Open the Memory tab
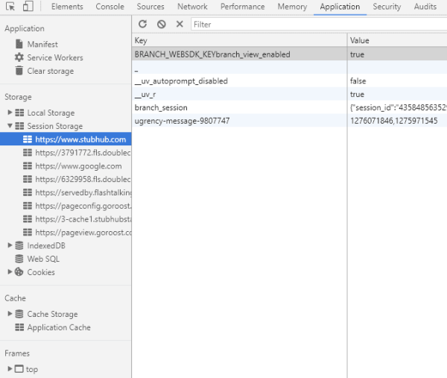The image size is (447, 378). point(292,7)
